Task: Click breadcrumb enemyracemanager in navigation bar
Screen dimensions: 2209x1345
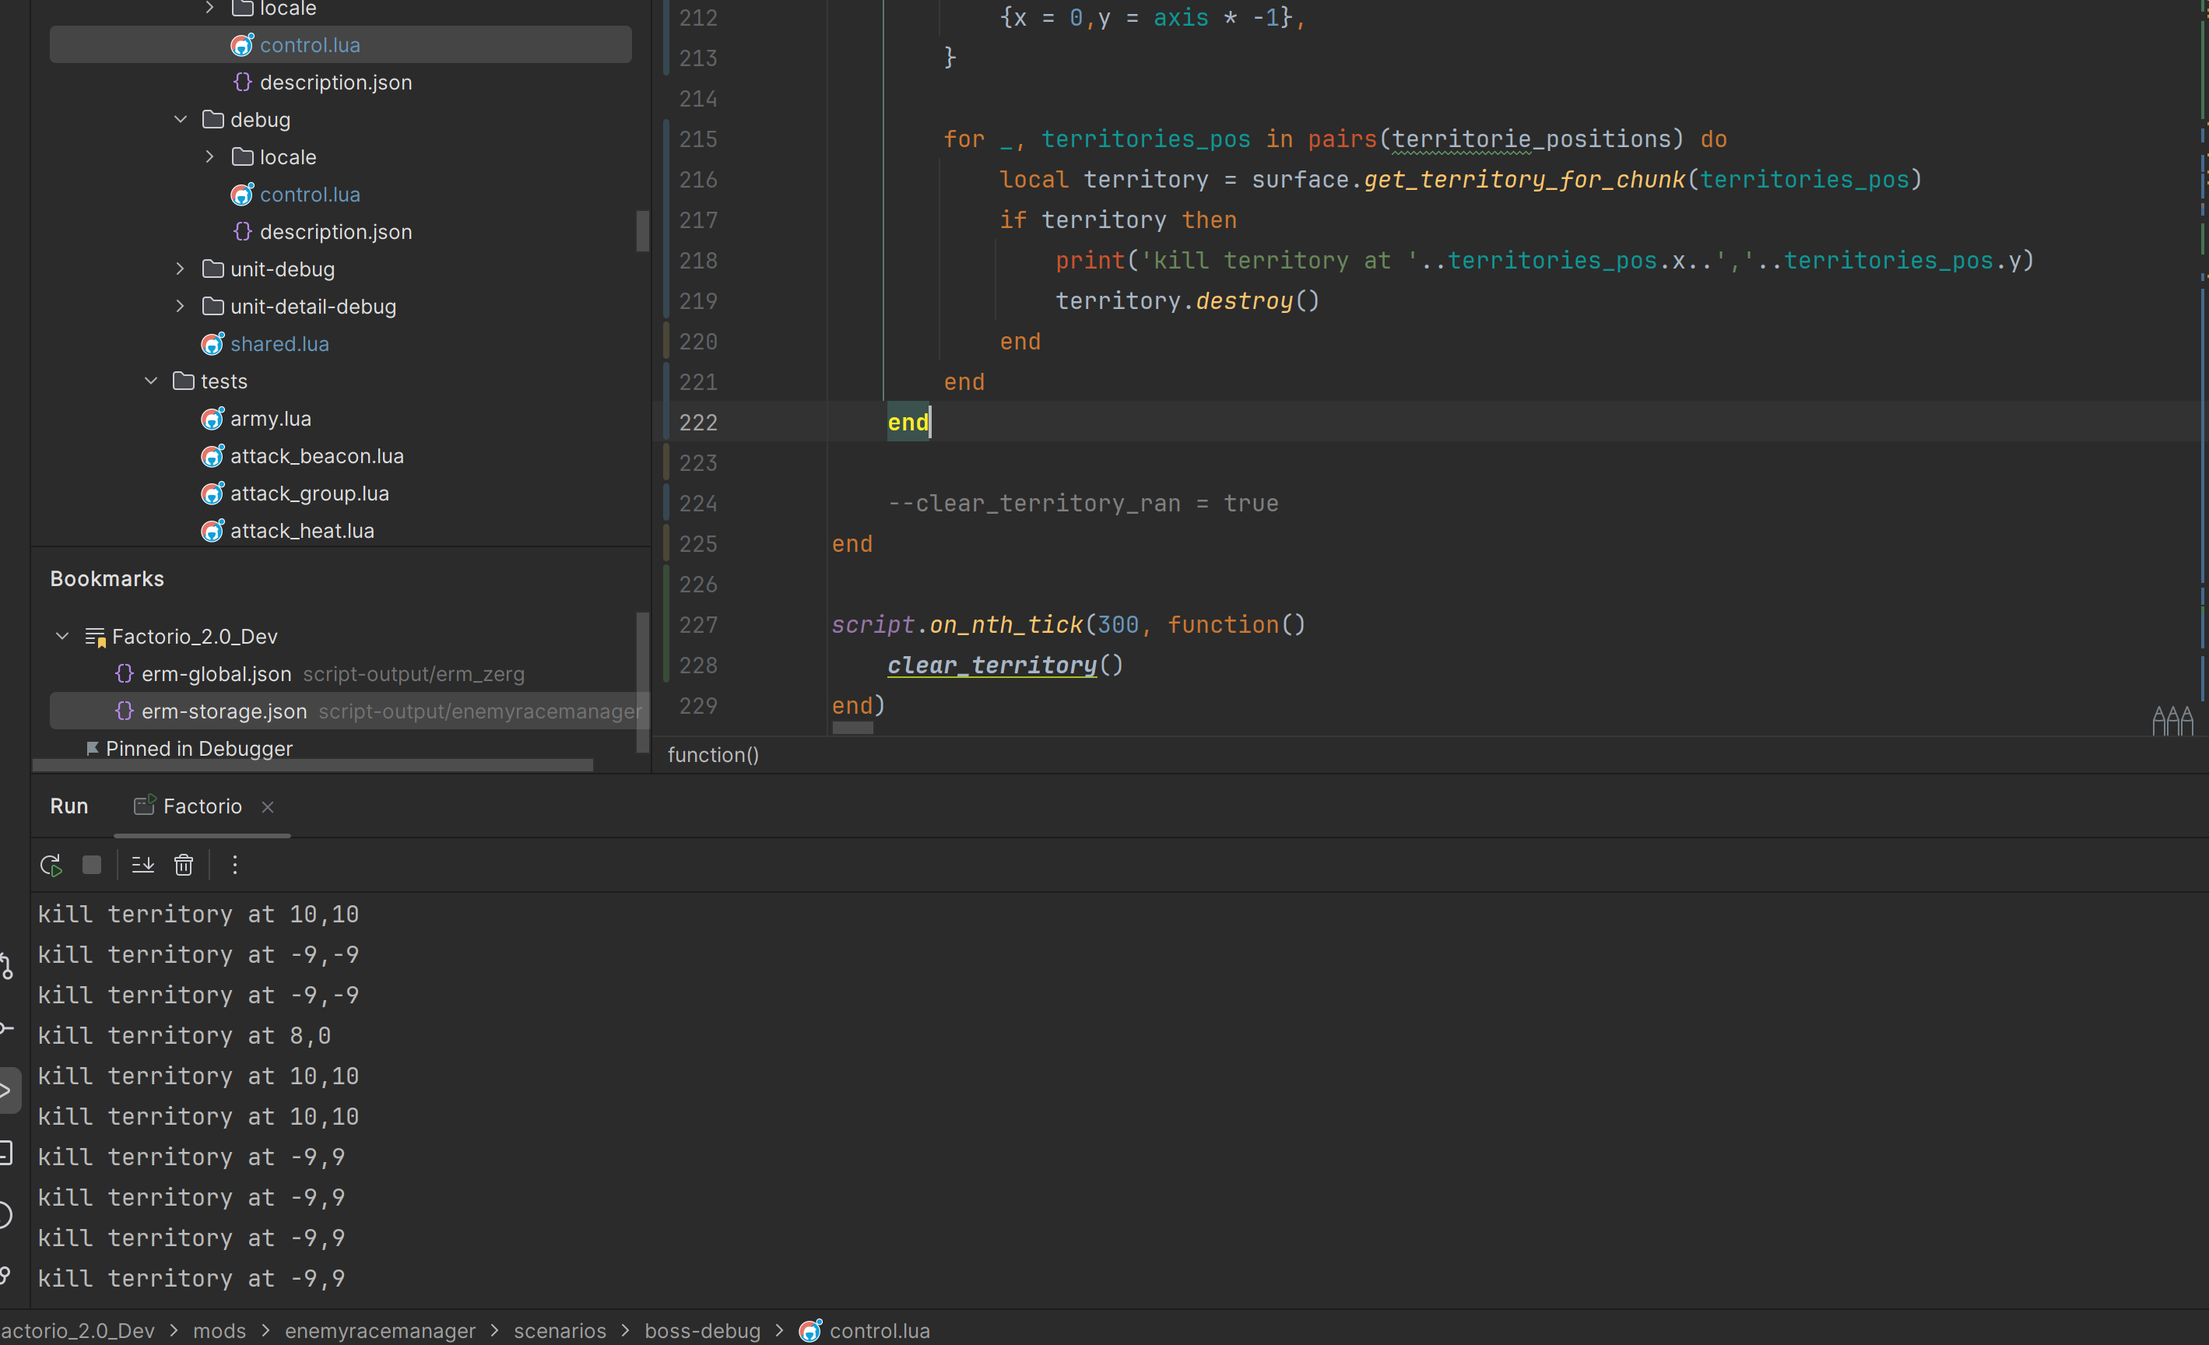Action: pos(380,1331)
